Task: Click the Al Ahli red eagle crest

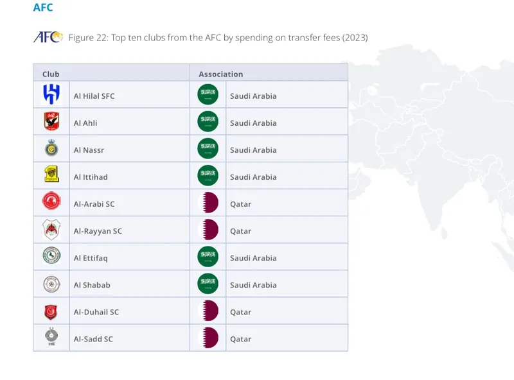Action: [51, 121]
